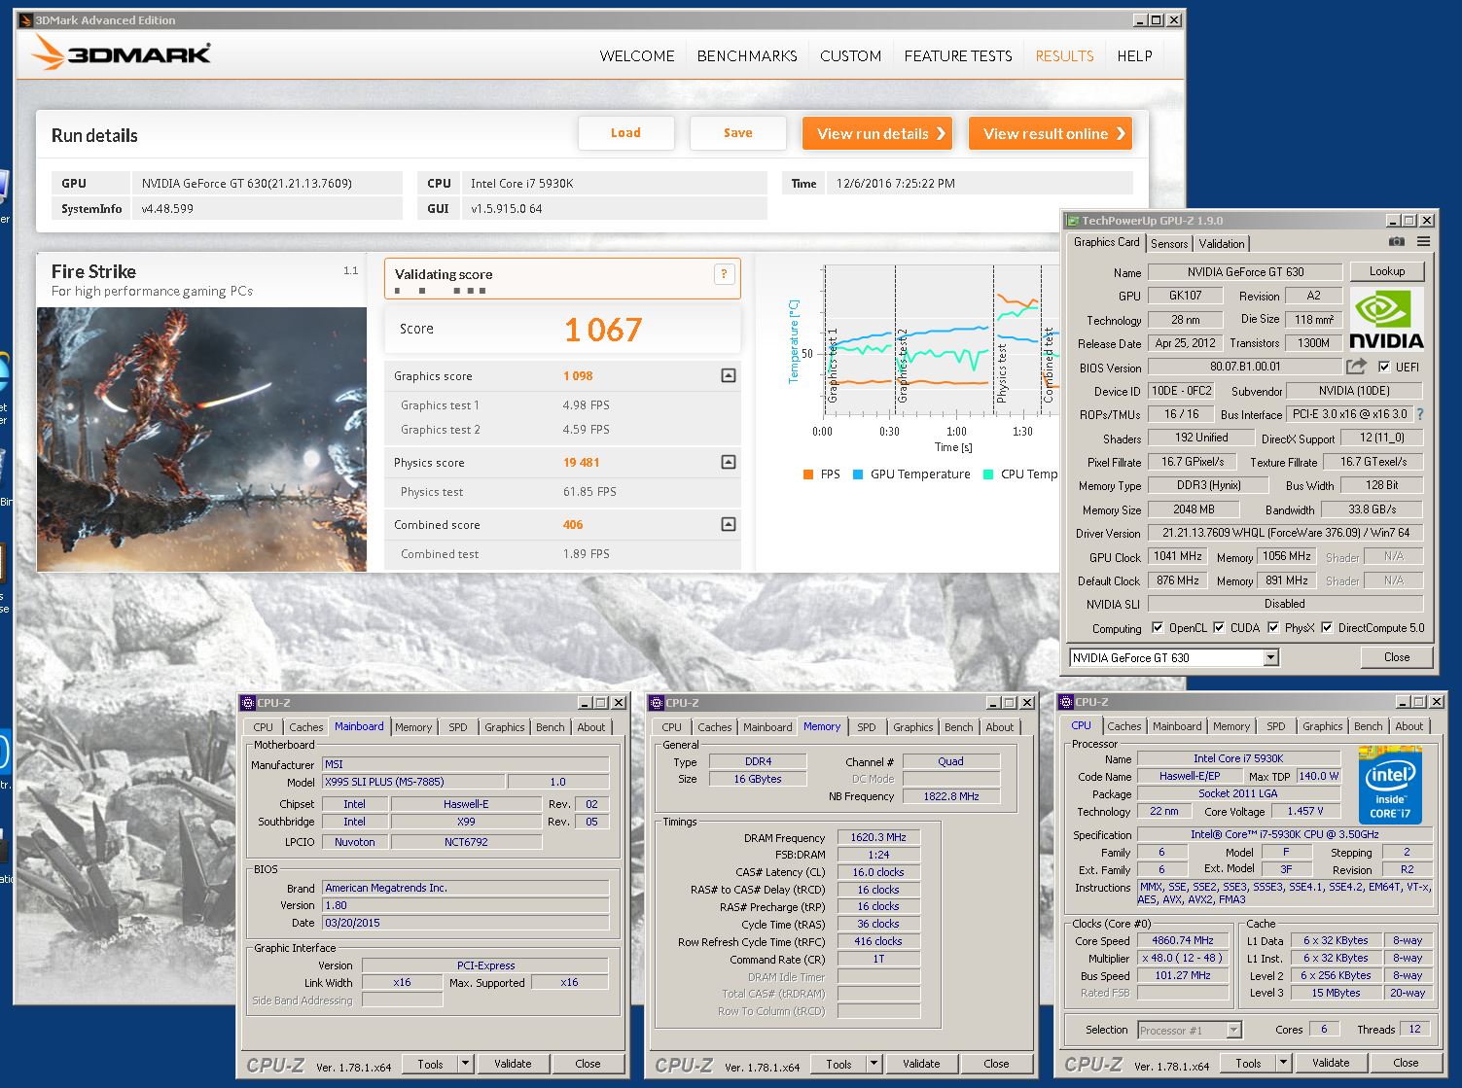The width and height of the screenshot is (1462, 1088).
Task: Click the GPU-Z screenshot camera icon
Action: [1396, 242]
